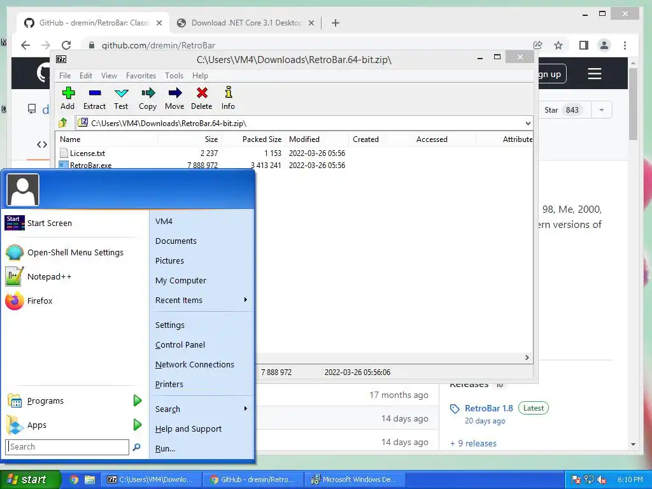Click the Chrome address bar

(308, 45)
